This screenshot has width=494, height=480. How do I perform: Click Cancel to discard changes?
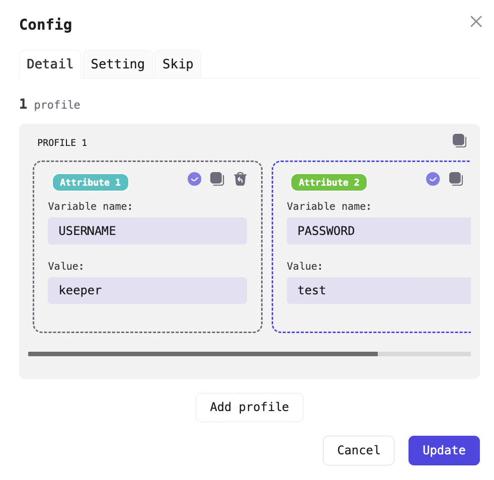358,450
